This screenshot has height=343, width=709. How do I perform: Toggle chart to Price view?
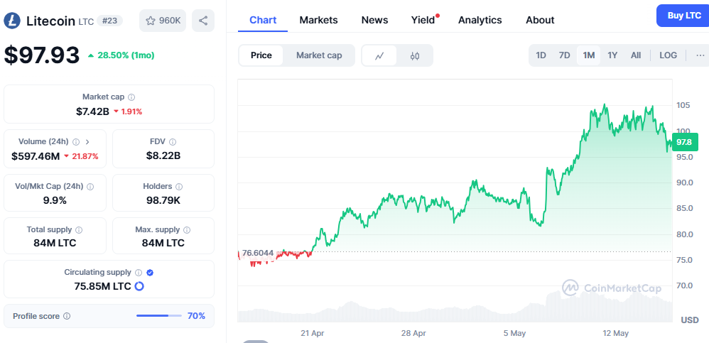pos(261,55)
